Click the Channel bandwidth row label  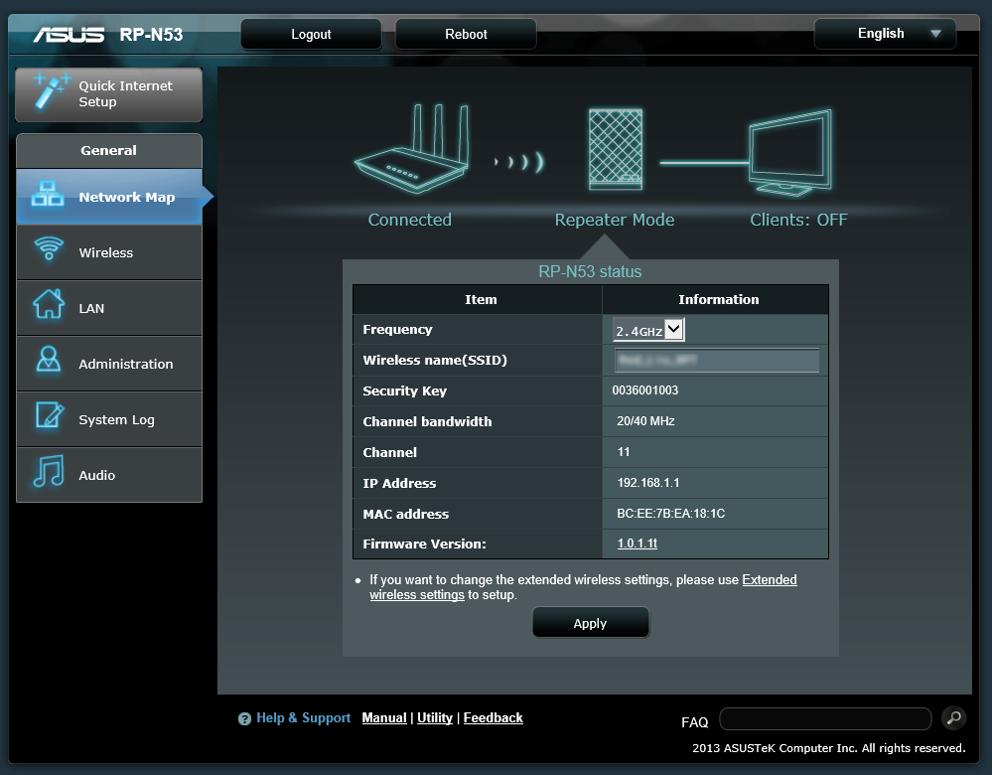point(427,421)
